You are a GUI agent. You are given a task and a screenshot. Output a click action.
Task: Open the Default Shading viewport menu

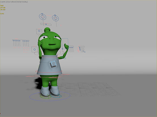pyautogui.click(x=22, y=2)
